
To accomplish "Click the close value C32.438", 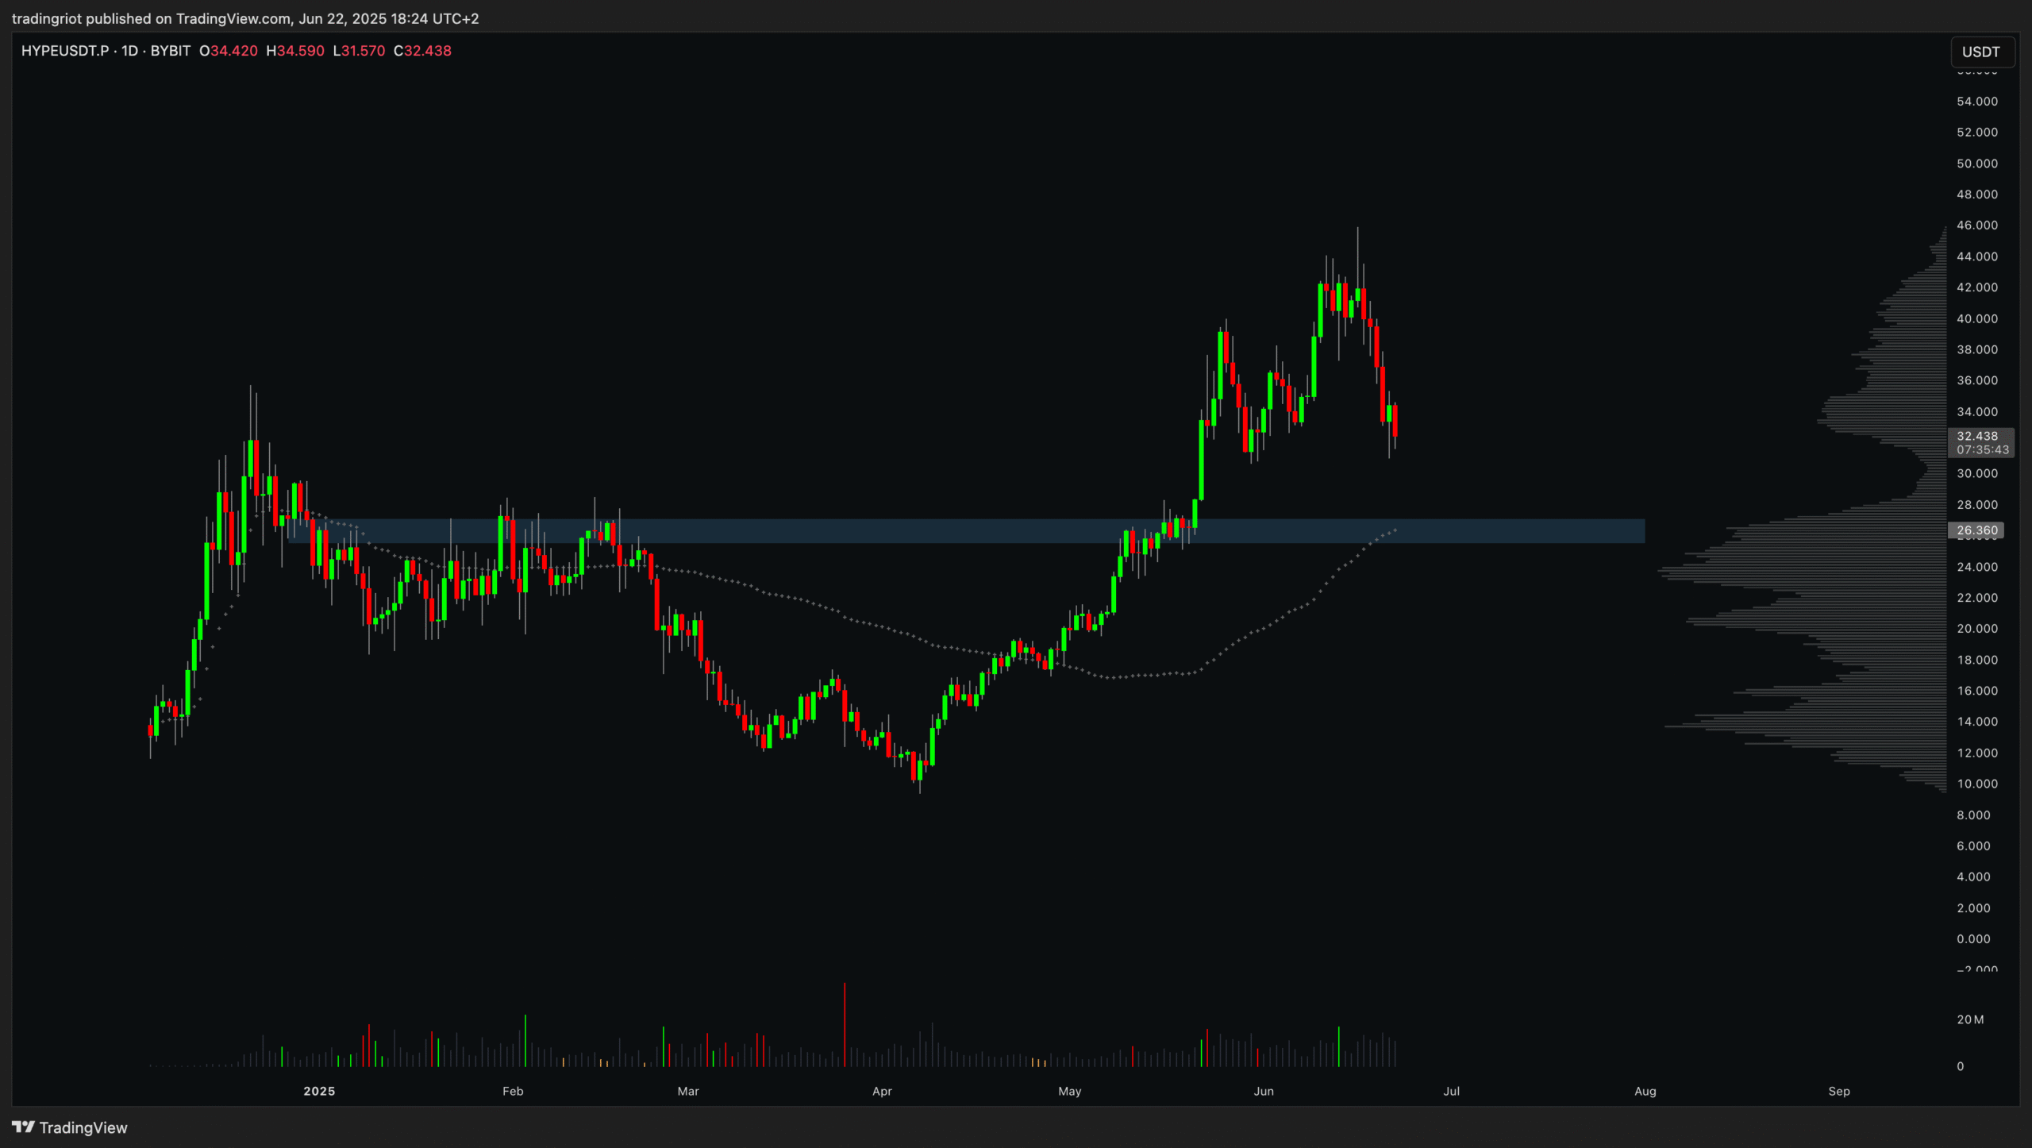I will pyautogui.click(x=422, y=51).
